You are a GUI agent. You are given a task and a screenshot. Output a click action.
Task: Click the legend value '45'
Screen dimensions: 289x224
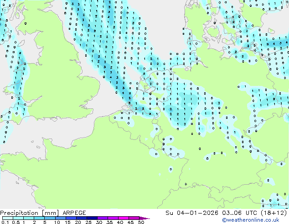[x=130, y=222]
